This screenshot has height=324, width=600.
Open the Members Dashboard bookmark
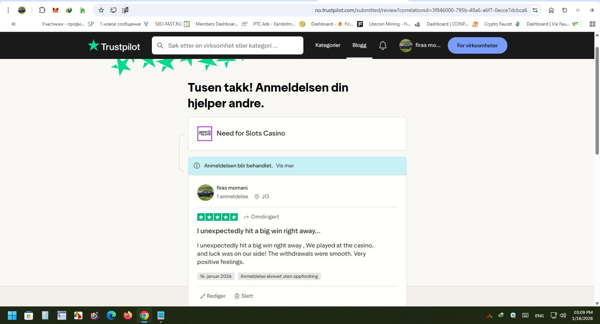[221, 24]
